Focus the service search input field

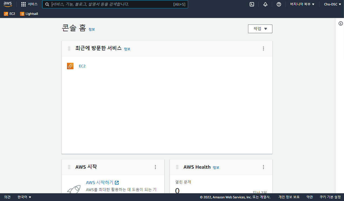pos(115,4)
